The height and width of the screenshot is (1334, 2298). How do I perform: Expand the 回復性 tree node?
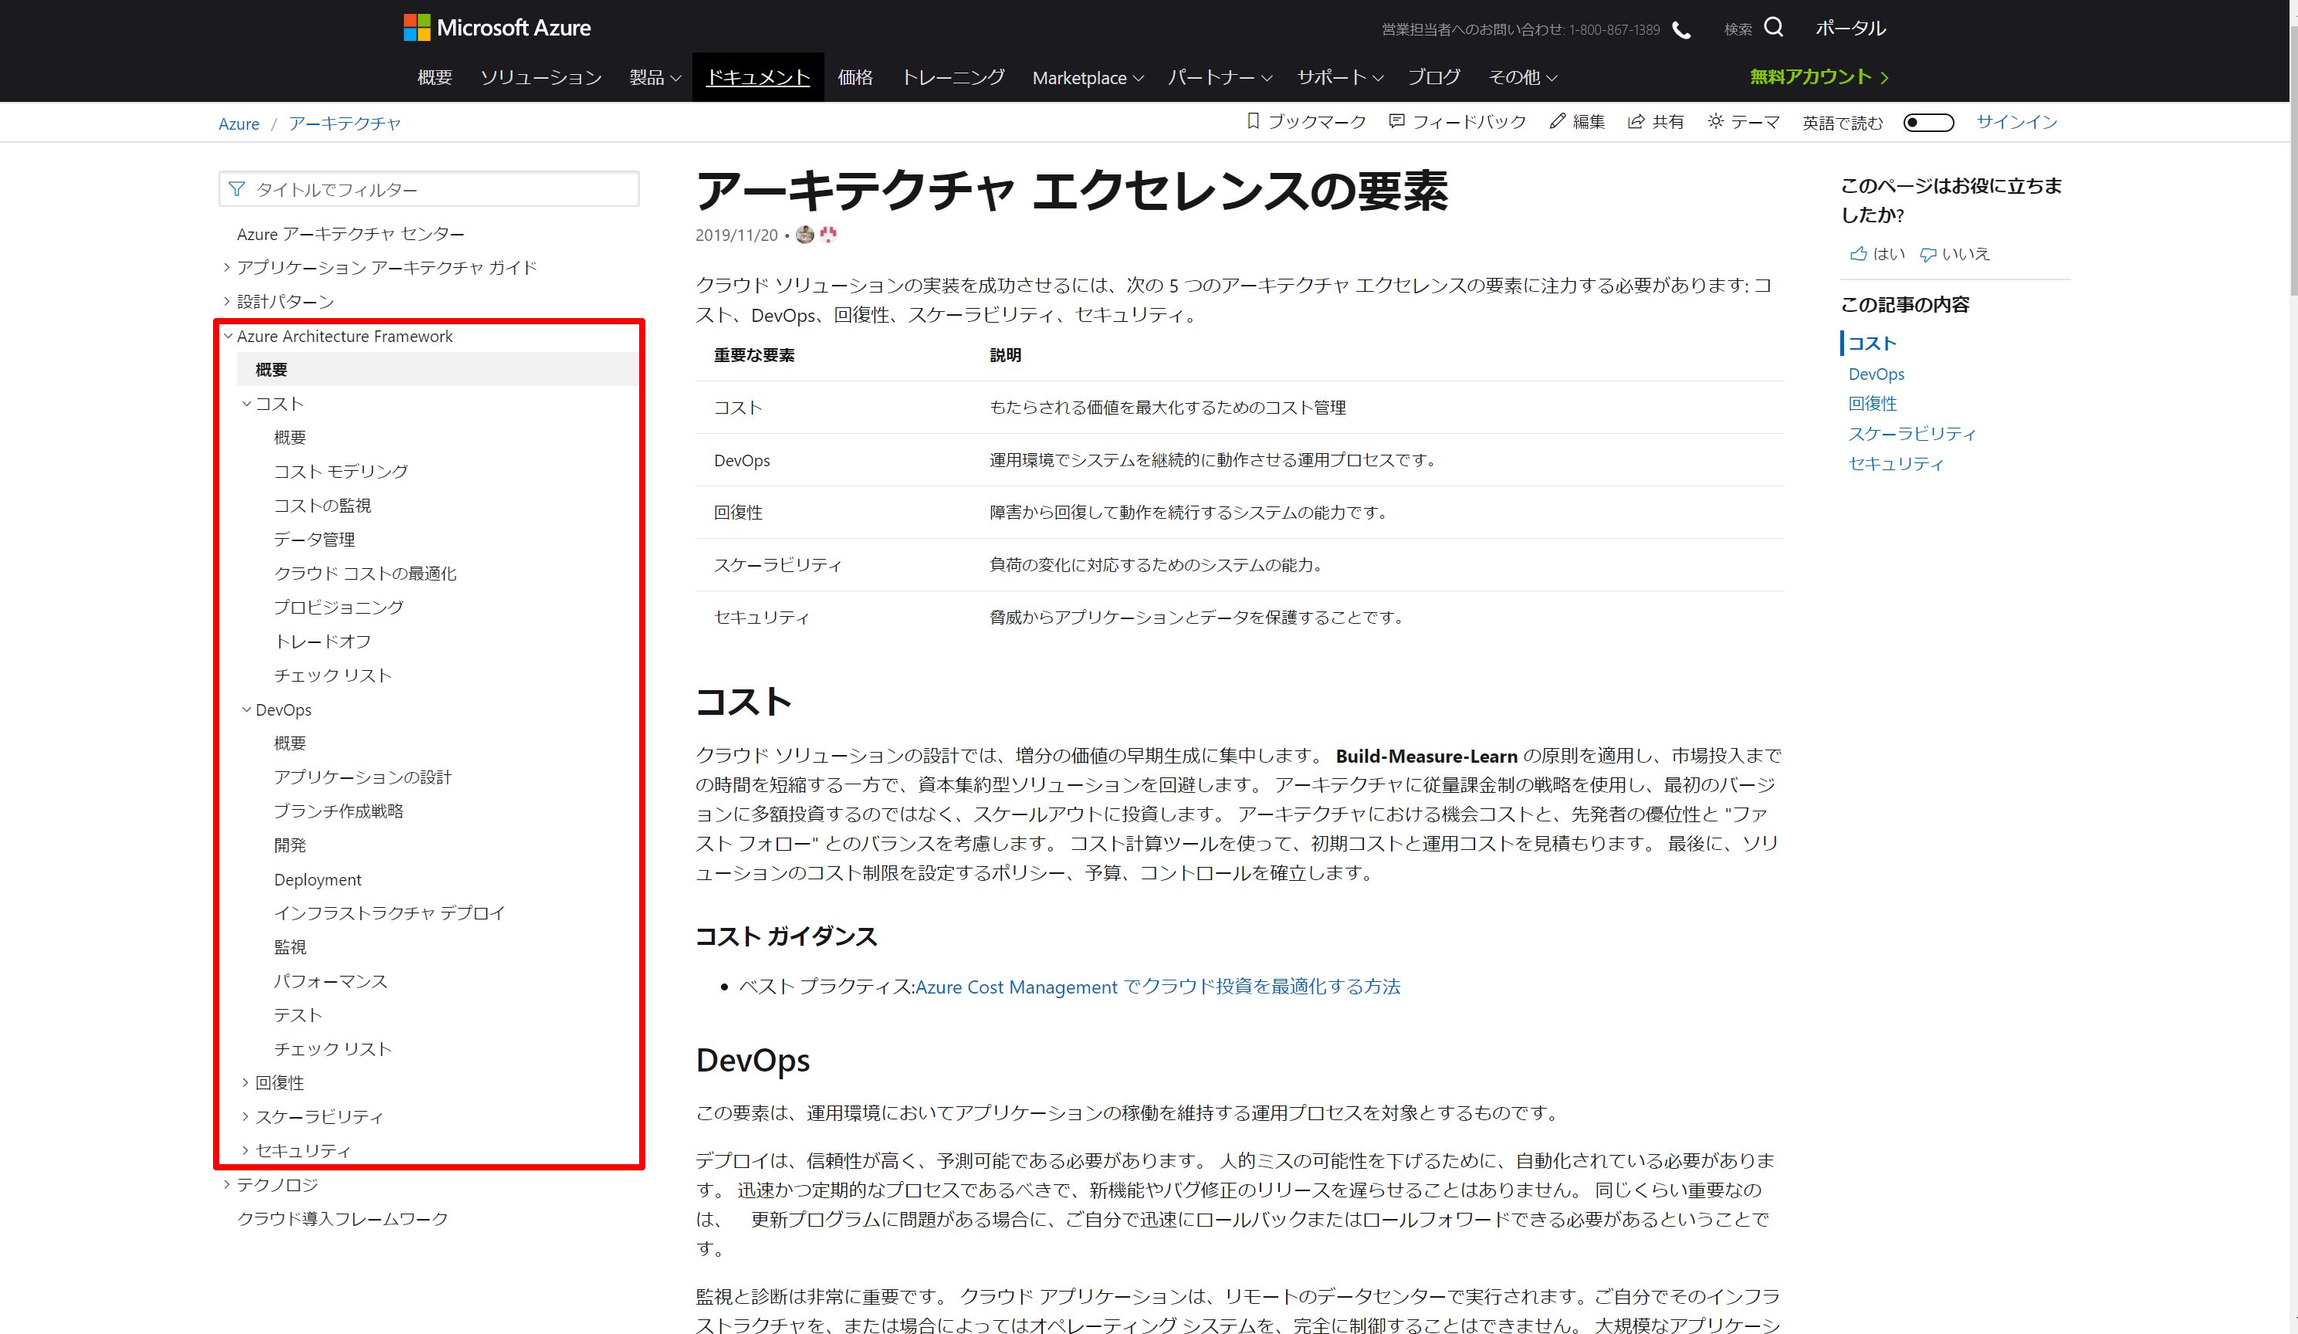pyautogui.click(x=245, y=1082)
